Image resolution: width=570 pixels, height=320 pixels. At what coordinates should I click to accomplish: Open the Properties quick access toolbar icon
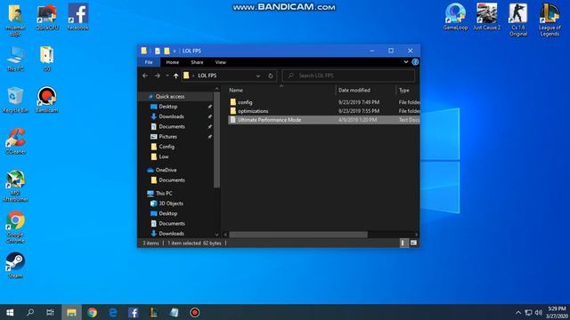coord(158,51)
